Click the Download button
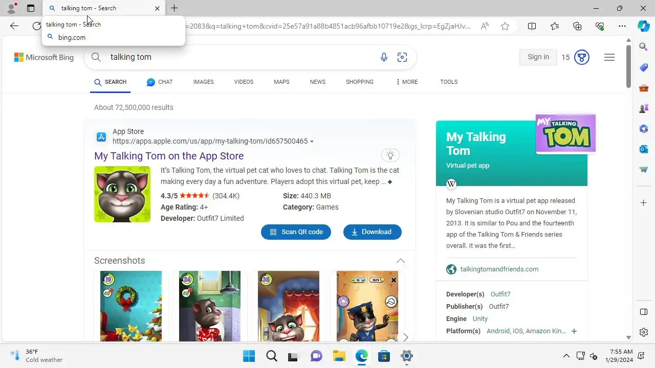 373,232
